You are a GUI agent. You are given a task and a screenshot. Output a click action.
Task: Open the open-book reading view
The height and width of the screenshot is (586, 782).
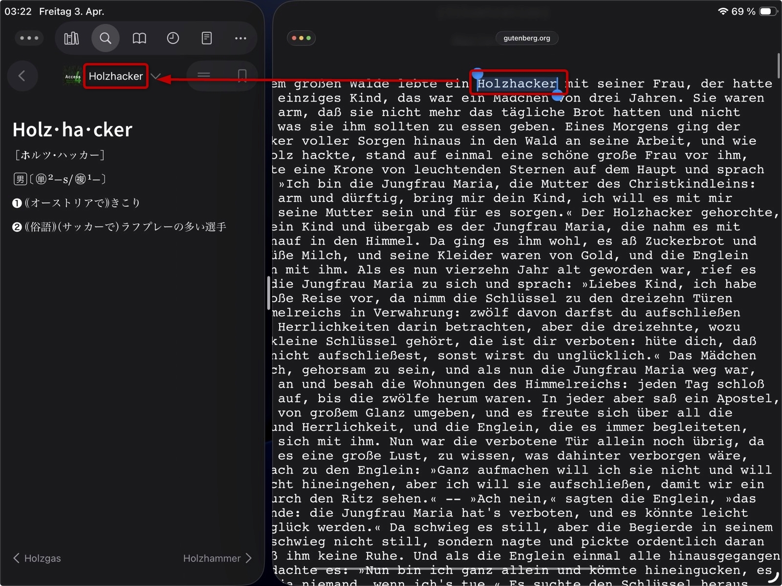139,38
